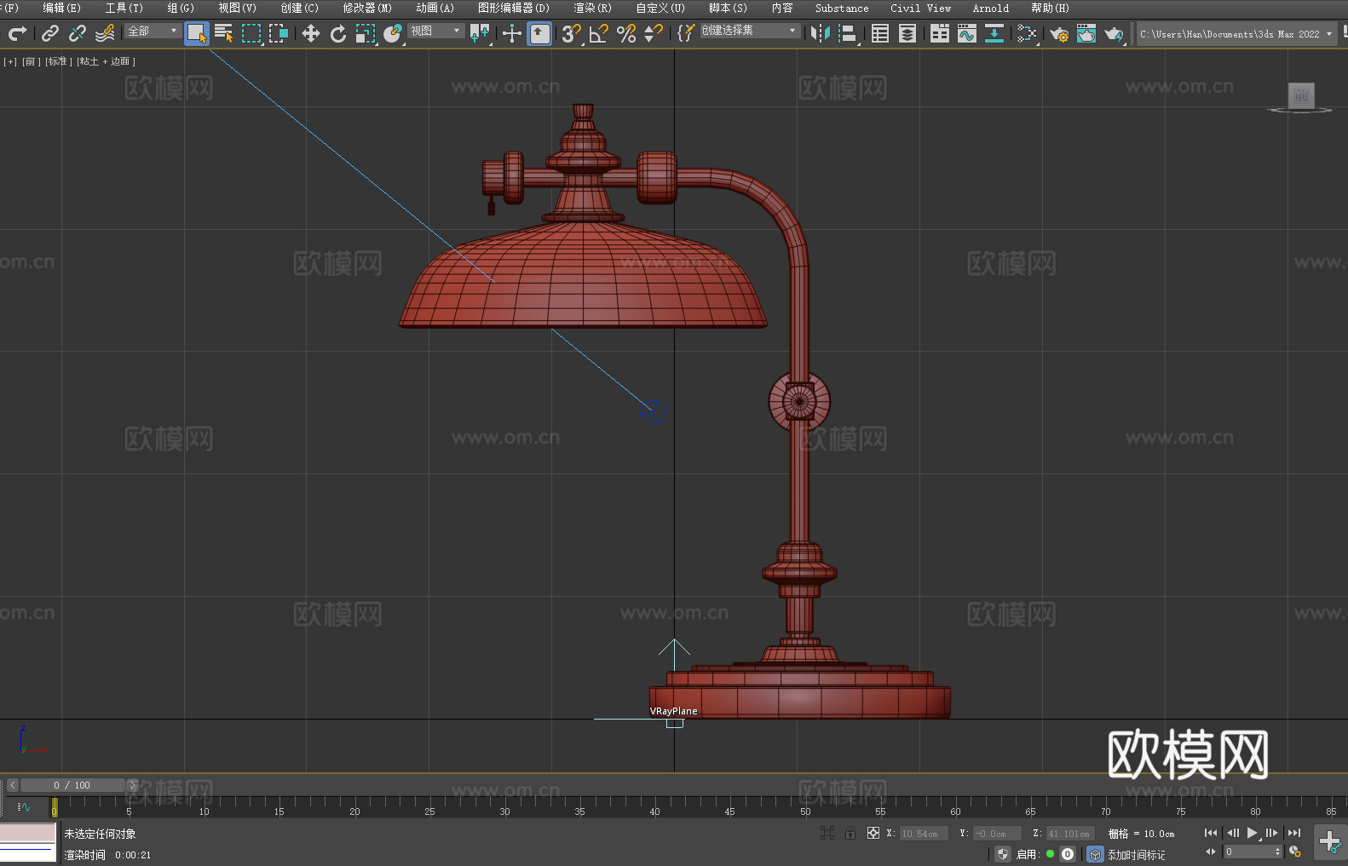The width and height of the screenshot is (1348, 866).
Task: Open the 全部 selection filter dropdown
Action: click(153, 32)
